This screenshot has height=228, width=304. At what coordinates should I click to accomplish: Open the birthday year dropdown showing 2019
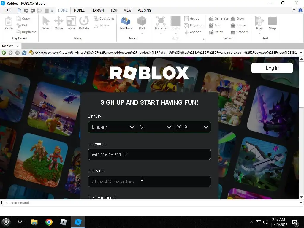tap(192, 127)
